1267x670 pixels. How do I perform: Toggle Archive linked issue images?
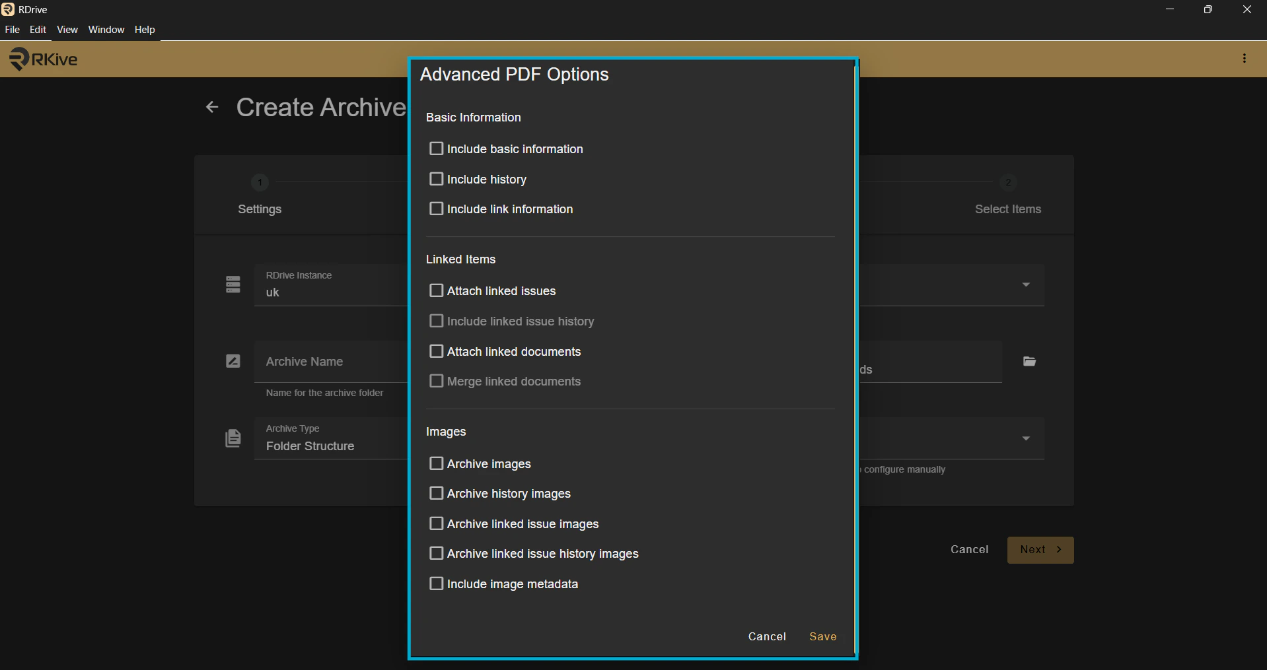tap(436, 523)
